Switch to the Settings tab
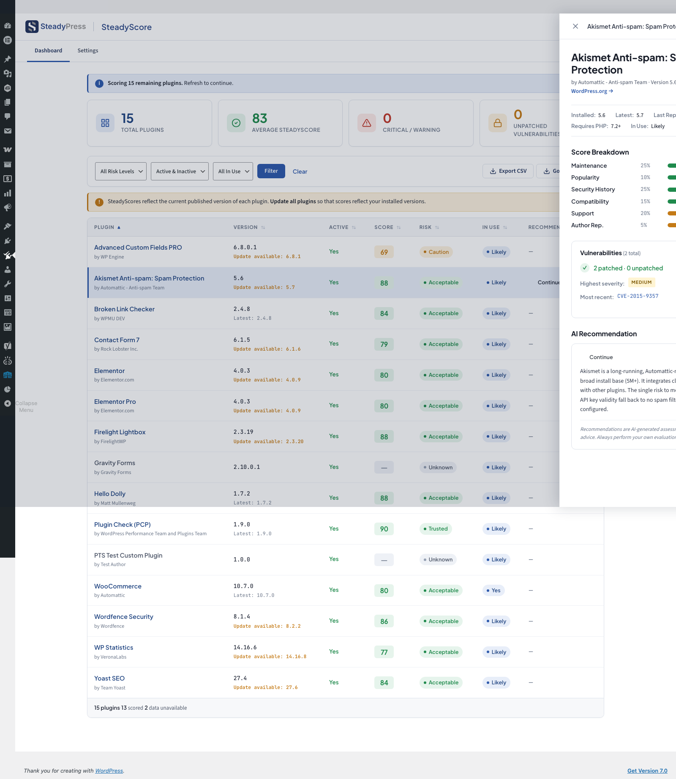The width and height of the screenshot is (676, 779). [x=88, y=51]
